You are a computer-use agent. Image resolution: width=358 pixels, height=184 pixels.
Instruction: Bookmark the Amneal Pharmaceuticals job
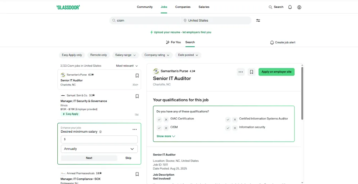coord(137,174)
